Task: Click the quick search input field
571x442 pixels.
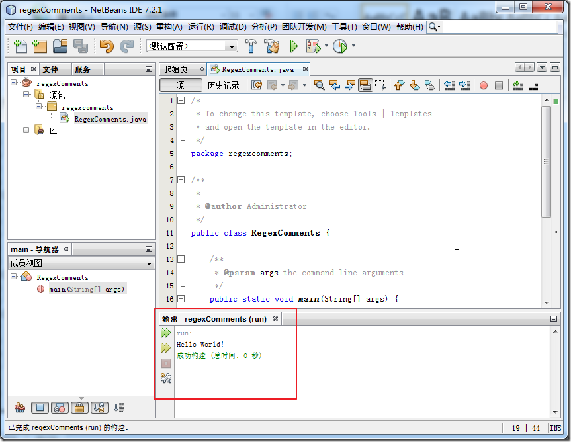Action: [500, 27]
